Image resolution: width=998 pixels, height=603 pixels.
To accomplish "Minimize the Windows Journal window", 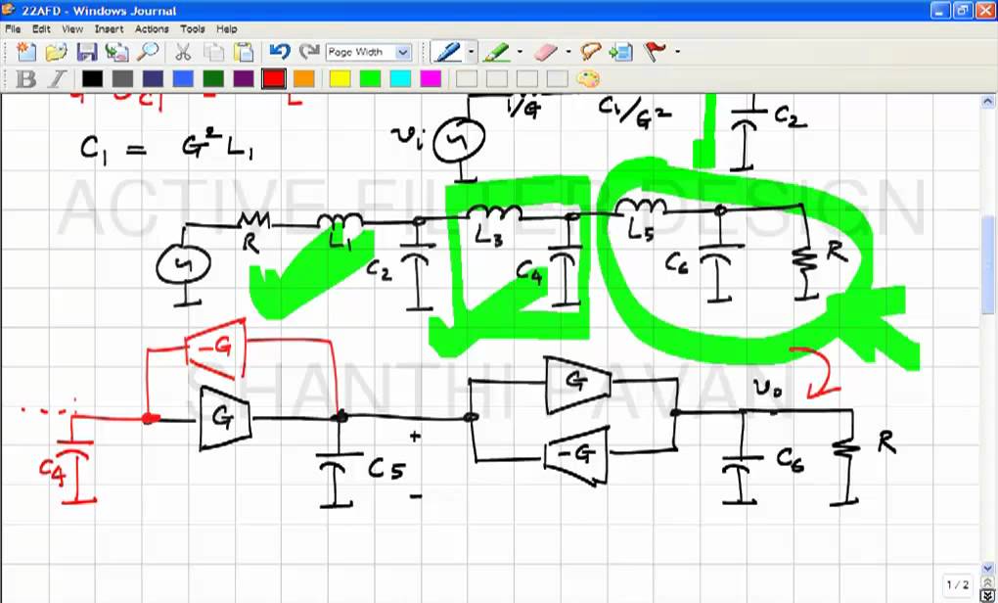I will (x=940, y=11).
